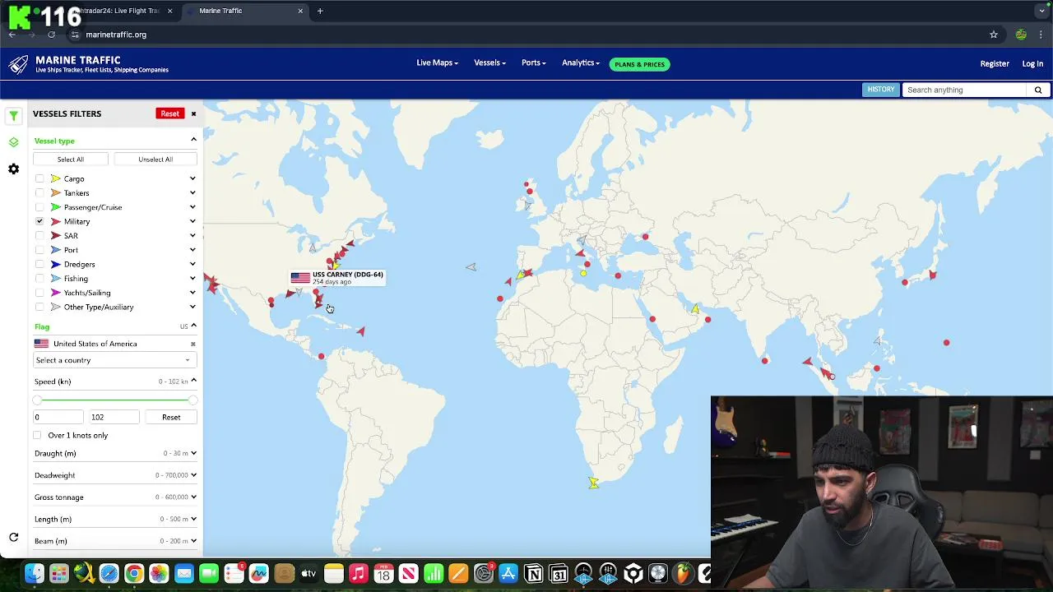The width and height of the screenshot is (1053, 592).
Task: Click the Select All vessel types button
Action: (x=71, y=159)
